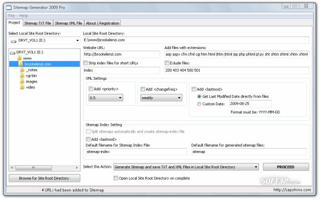The image size is (320, 199).
Task: Open the http://Lapshins.com link
Action: (292, 190)
